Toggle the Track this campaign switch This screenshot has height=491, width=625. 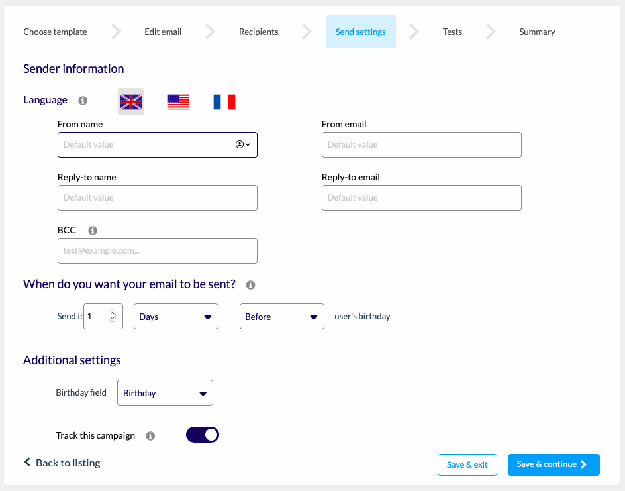click(203, 435)
